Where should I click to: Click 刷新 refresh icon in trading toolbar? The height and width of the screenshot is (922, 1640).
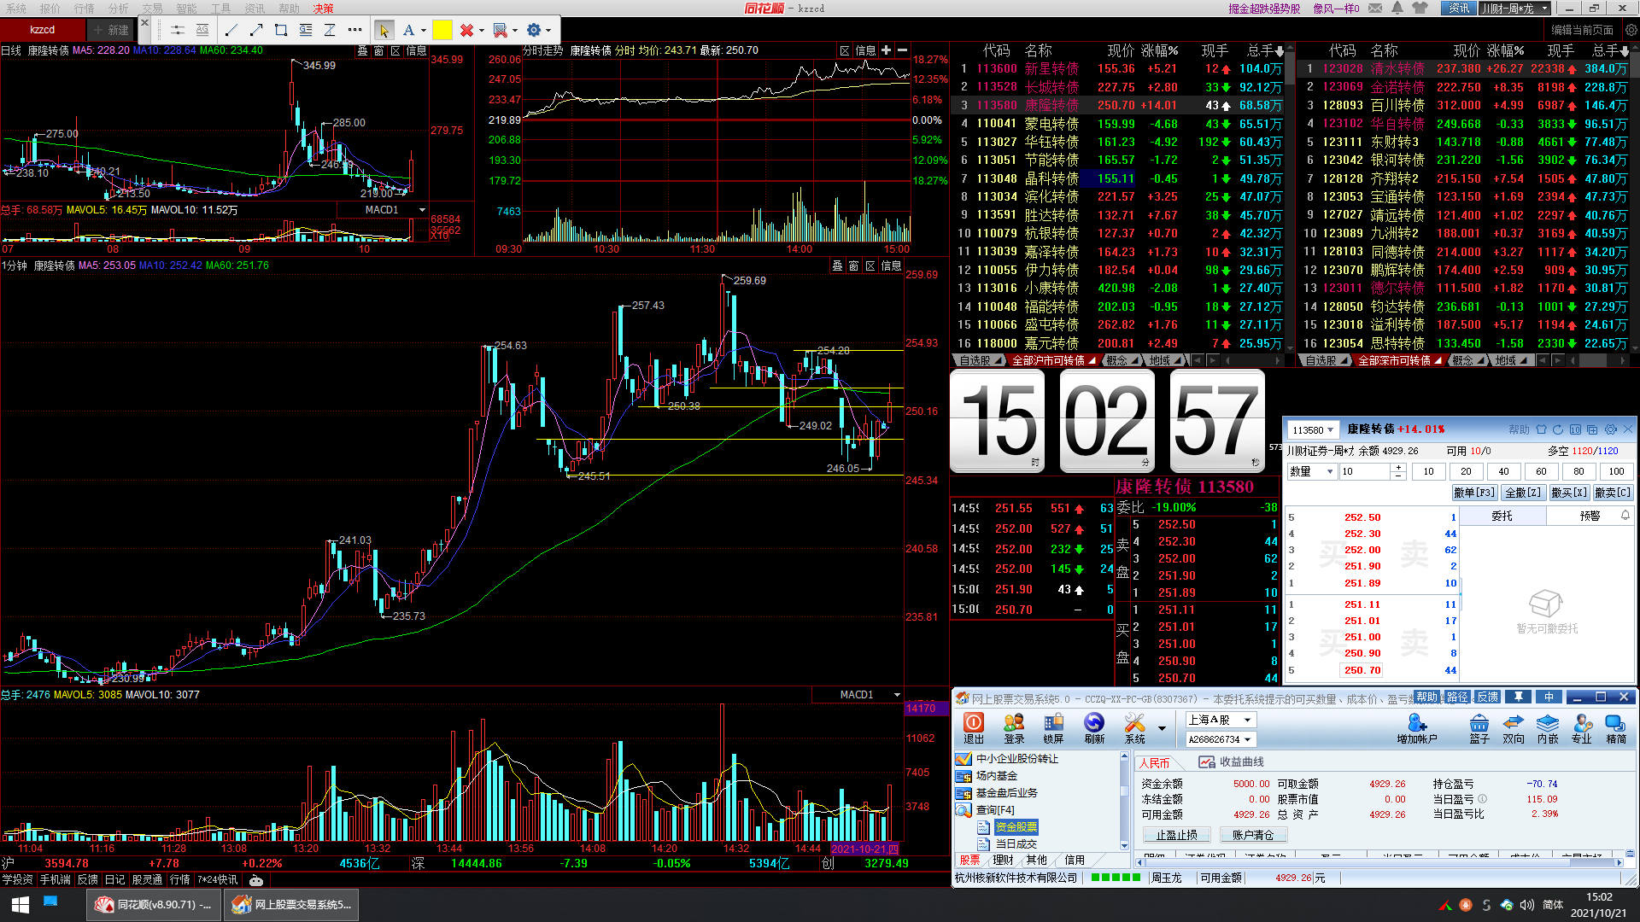(x=1094, y=728)
